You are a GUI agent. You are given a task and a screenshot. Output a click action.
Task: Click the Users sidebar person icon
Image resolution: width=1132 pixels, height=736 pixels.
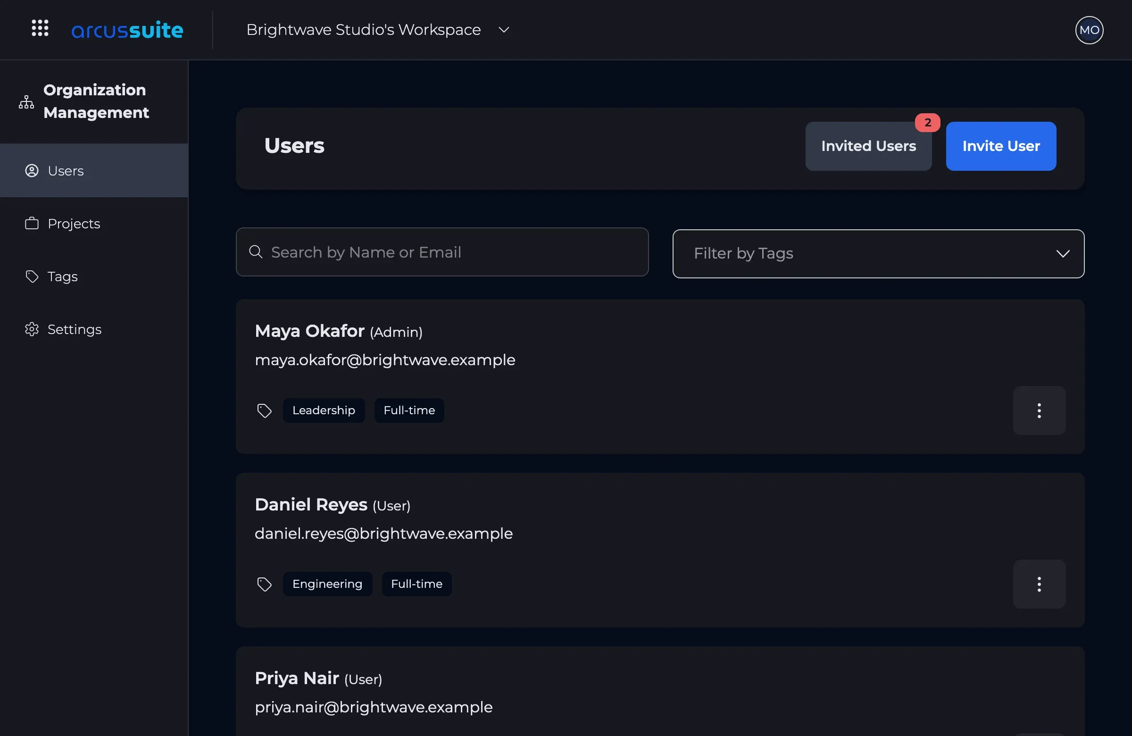pyautogui.click(x=32, y=171)
